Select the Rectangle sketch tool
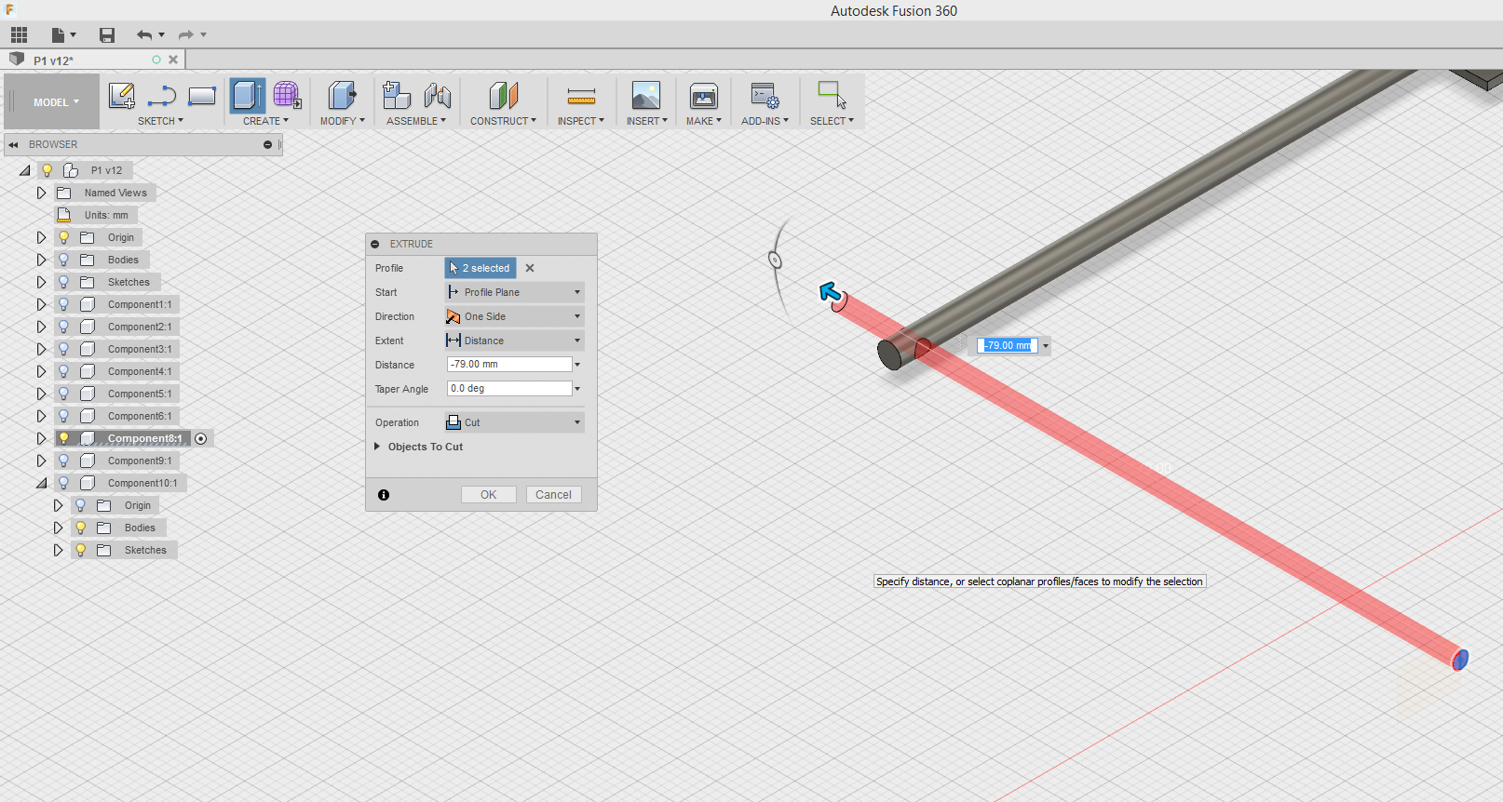Viewport: 1503px width, 802px height. (202, 96)
